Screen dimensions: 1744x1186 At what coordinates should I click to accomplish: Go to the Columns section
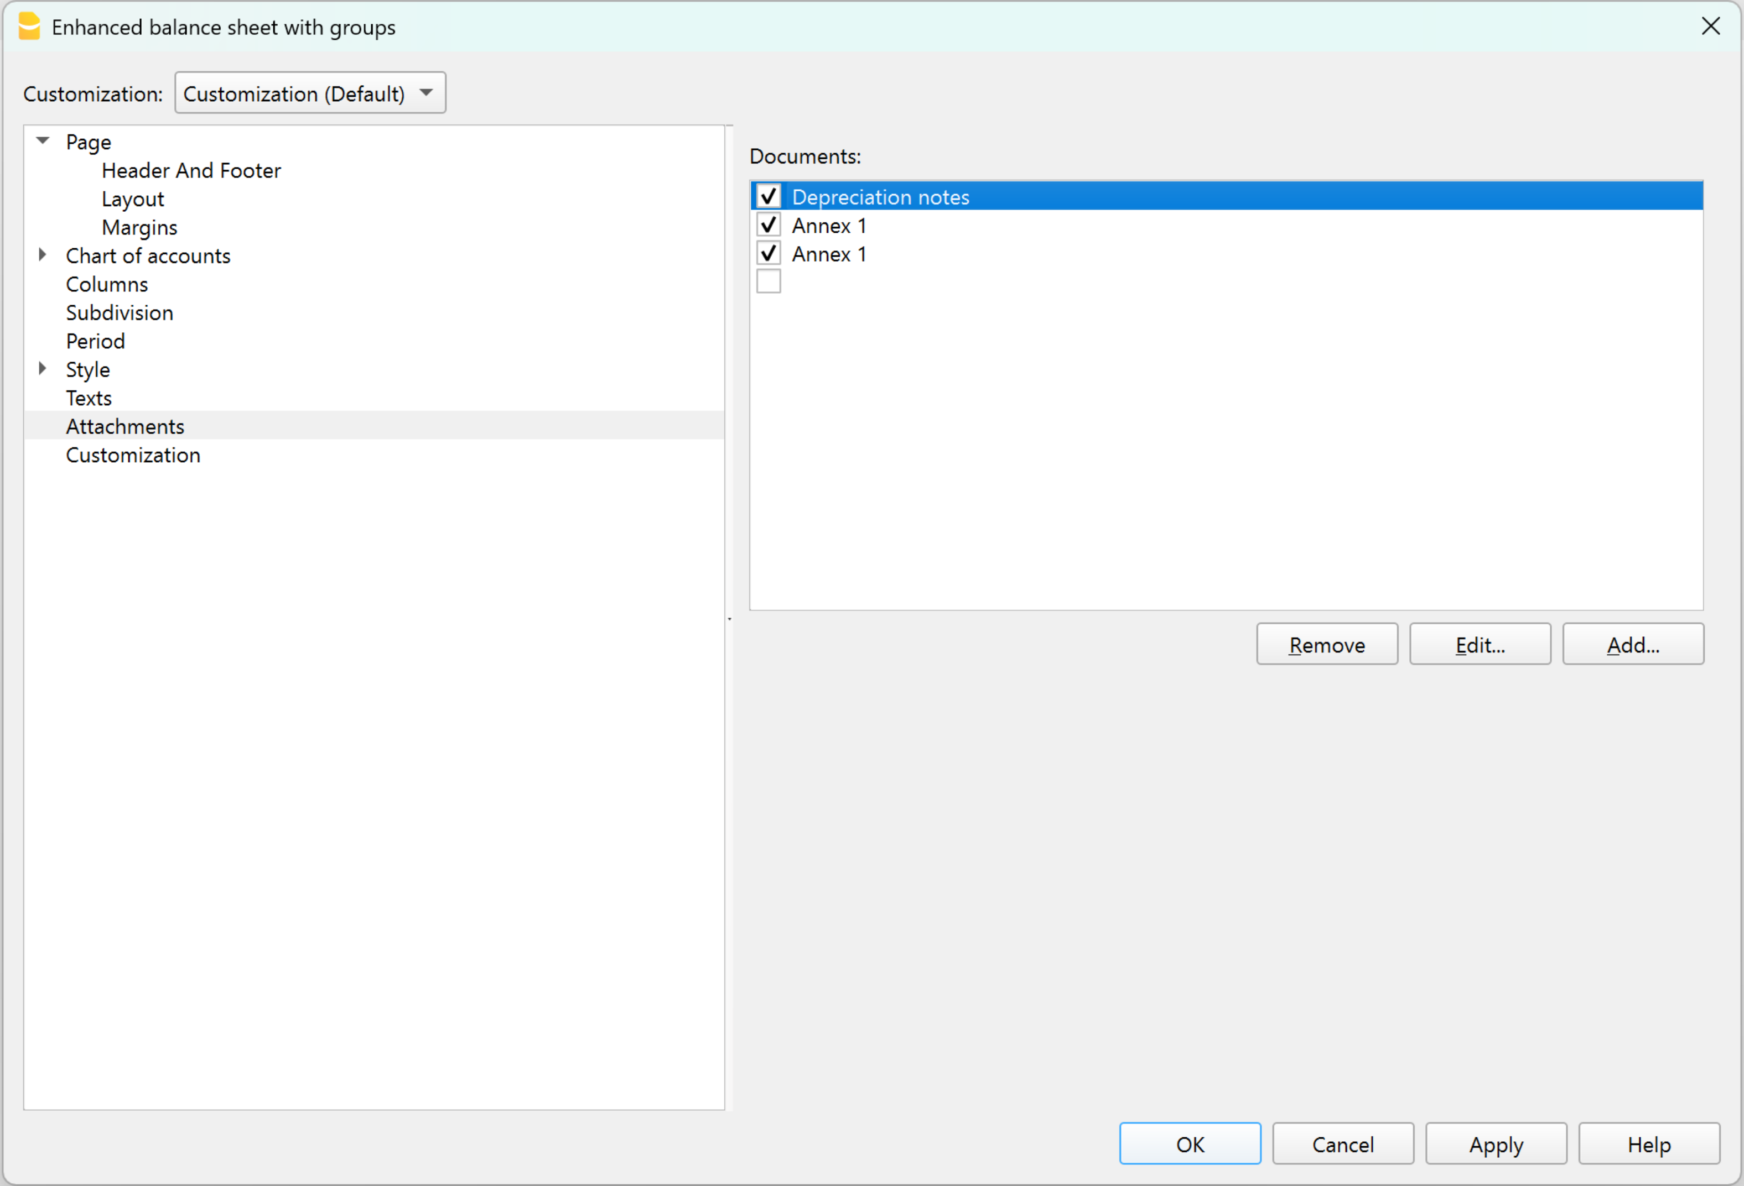(107, 284)
